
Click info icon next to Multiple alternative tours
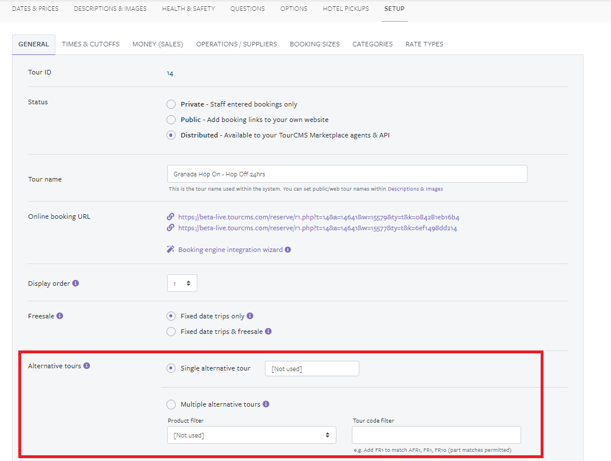tap(266, 404)
